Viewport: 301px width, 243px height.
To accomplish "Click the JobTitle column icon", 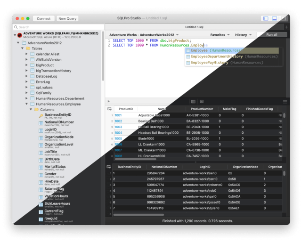I will [41, 153].
